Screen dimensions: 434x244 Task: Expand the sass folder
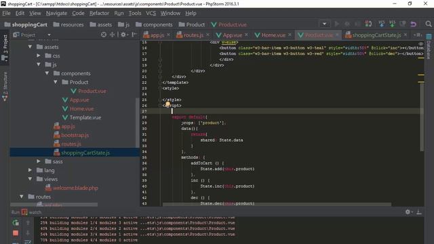[x=39, y=161]
